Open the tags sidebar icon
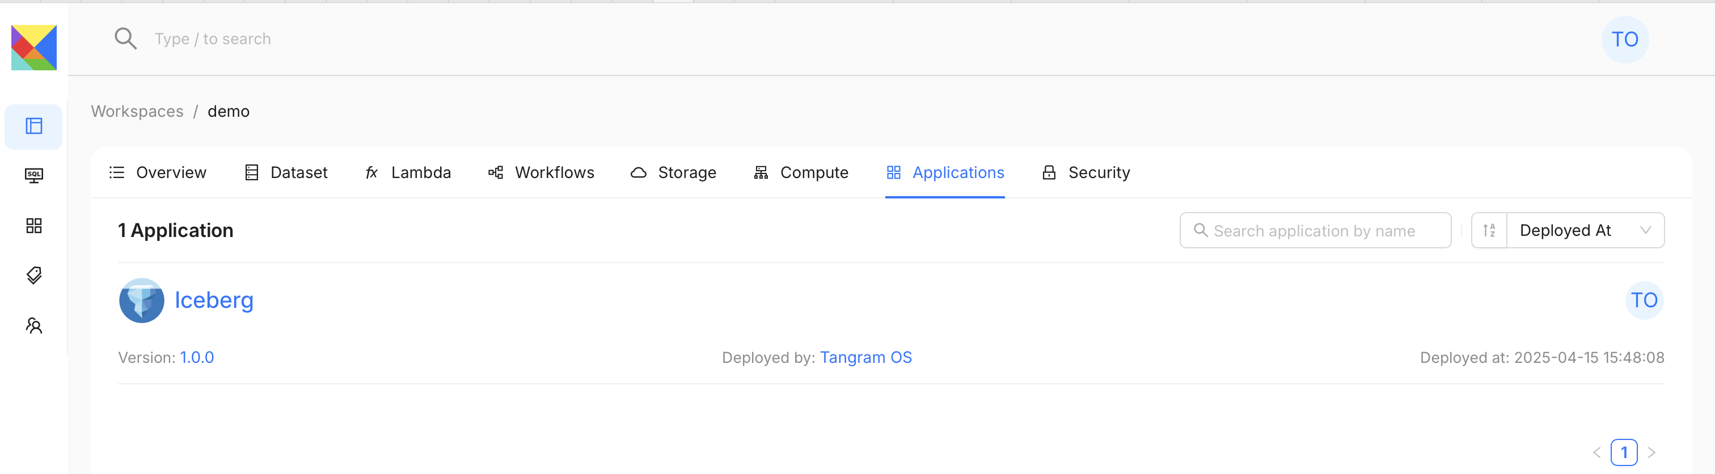 point(34,275)
